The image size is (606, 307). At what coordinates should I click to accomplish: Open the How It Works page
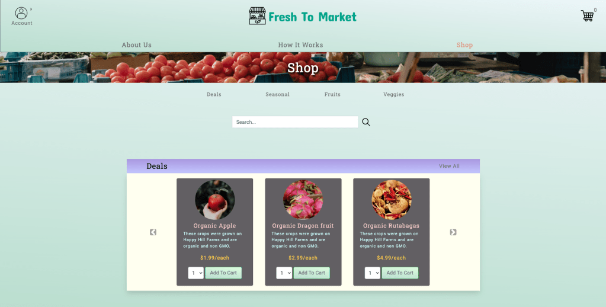[x=300, y=45]
